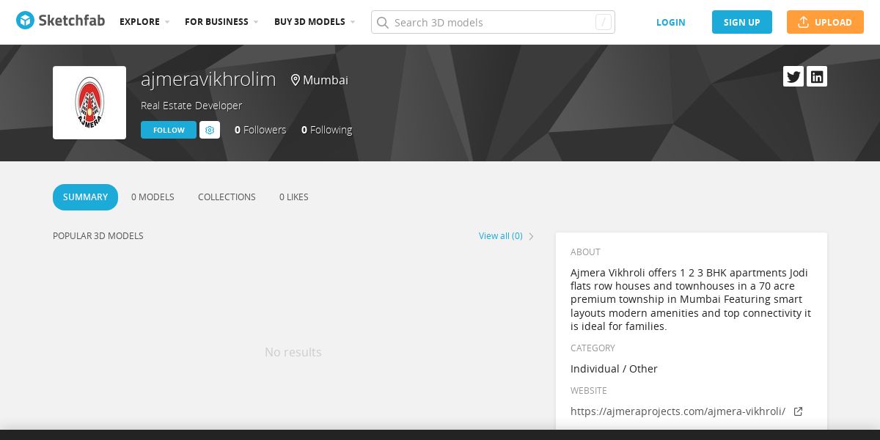This screenshot has height=440, width=880.
Task: Open the LinkedIn profile icon
Action: pos(817,76)
